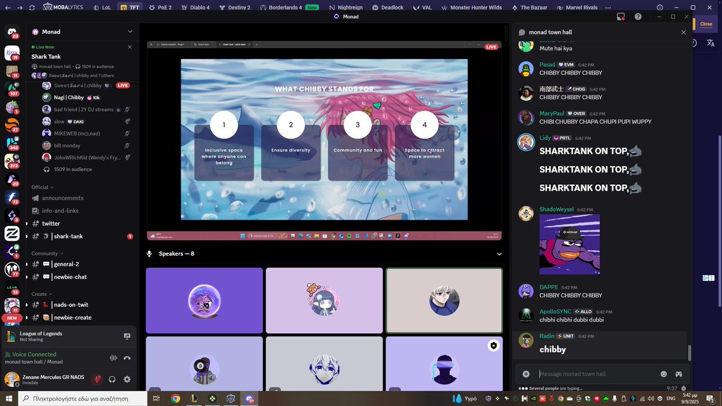Open the server icon with 342 badge
The height and width of the screenshot is (406, 722).
(x=11, y=144)
